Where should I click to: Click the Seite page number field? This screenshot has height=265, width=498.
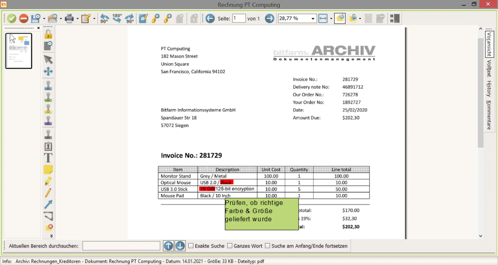tap(239, 18)
